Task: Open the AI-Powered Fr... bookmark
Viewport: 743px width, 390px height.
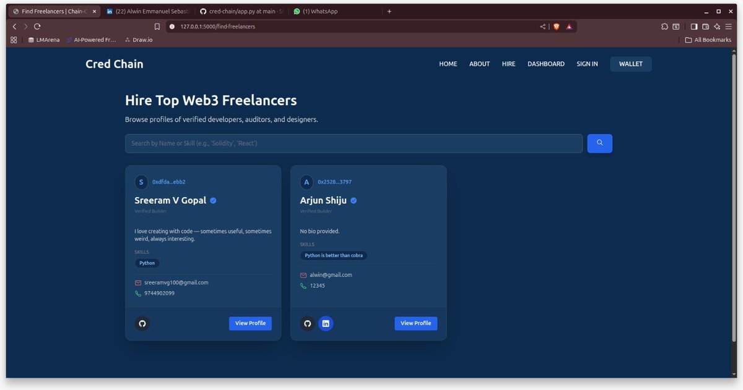Action: click(91, 40)
